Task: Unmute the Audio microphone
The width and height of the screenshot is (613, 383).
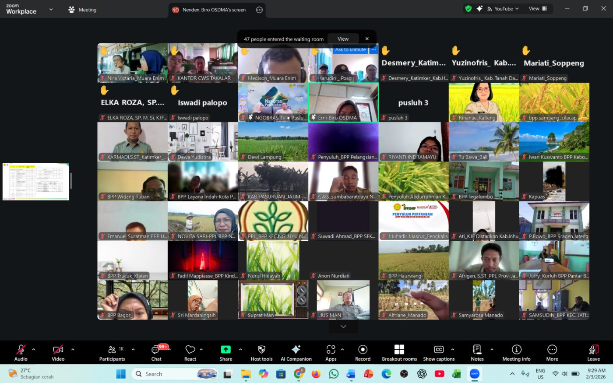Action: click(x=21, y=352)
